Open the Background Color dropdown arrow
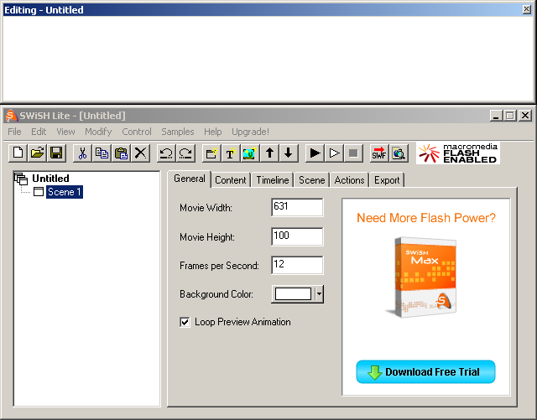537x420 pixels. click(319, 293)
